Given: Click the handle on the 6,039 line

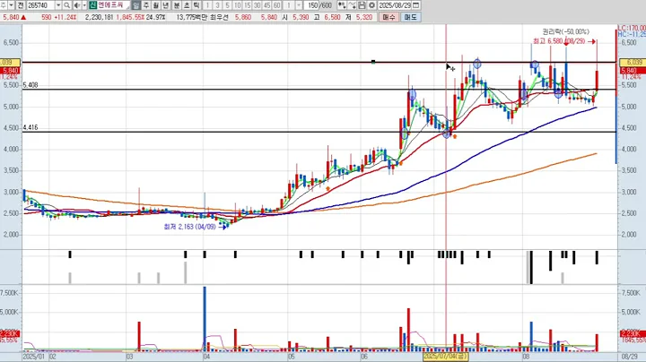Looking at the screenshot, I should click(x=373, y=62).
